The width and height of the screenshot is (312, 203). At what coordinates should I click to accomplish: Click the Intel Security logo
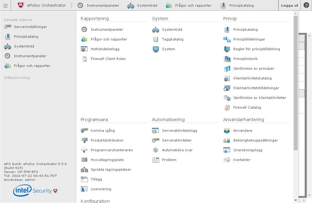pyautogui.click(x=35, y=191)
